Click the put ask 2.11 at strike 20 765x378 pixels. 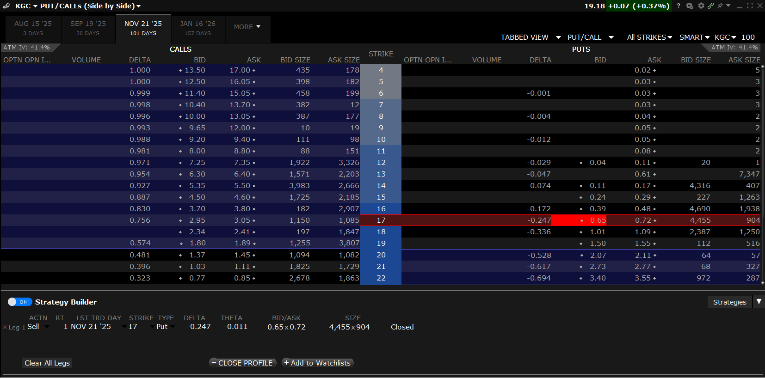click(x=643, y=255)
